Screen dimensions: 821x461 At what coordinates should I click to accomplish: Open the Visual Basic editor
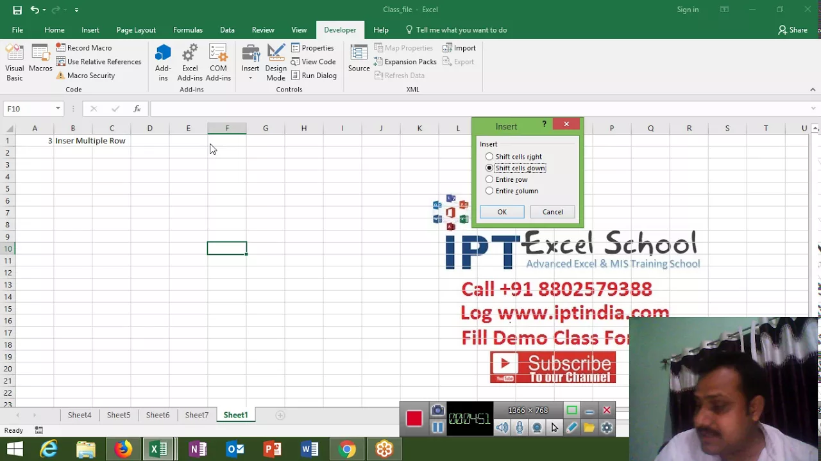[14, 63]
